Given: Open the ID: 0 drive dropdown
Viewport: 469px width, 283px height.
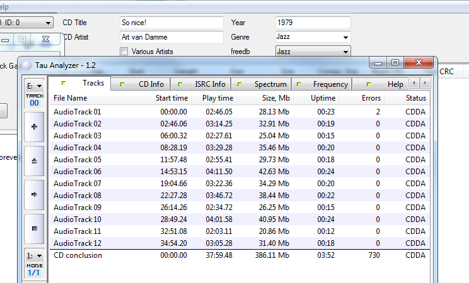Looking at the screenshot, I should point(26,23).
